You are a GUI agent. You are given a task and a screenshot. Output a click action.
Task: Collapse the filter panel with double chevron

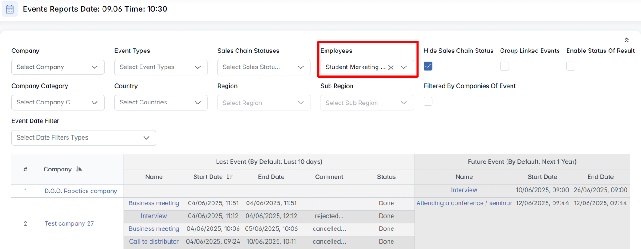pyautogui.click(x=626, y=41)
